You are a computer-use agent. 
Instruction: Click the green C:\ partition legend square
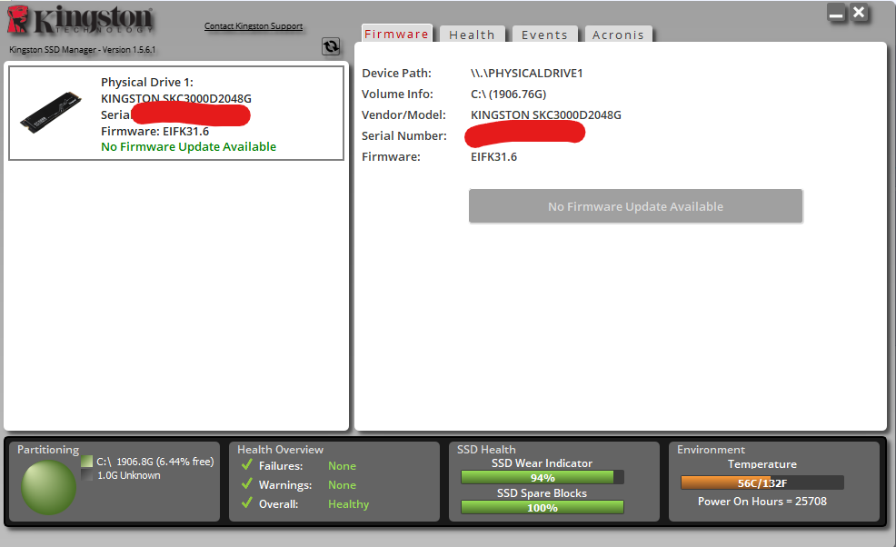[x=87, y=462]
